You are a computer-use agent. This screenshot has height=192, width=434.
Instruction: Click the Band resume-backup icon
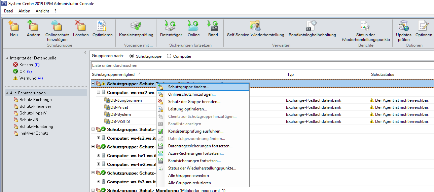pyautogui.click(x=213, y=26)
